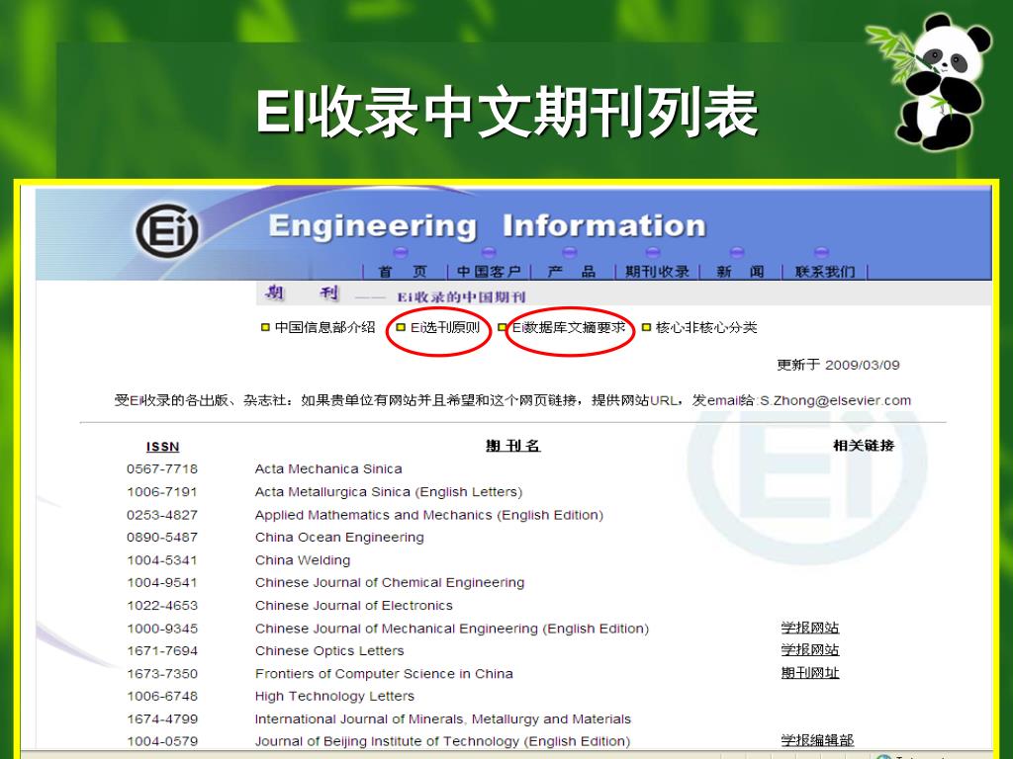Go to 期刊收录 in the navigation bar
Image resolution: width=1013 pixels, height=759 pixels.
pyautogui.click(x=657, y=272)
